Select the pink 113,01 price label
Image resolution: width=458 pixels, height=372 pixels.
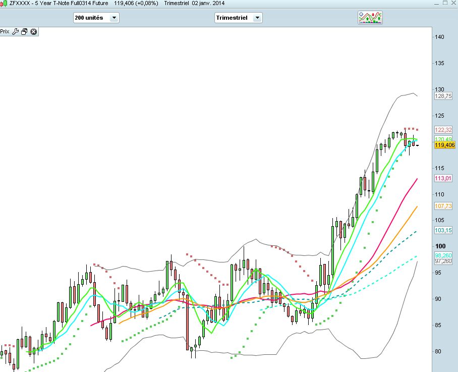tap(442, 178)
